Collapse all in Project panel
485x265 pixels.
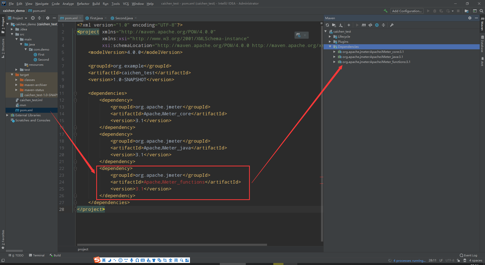(39, 18)
